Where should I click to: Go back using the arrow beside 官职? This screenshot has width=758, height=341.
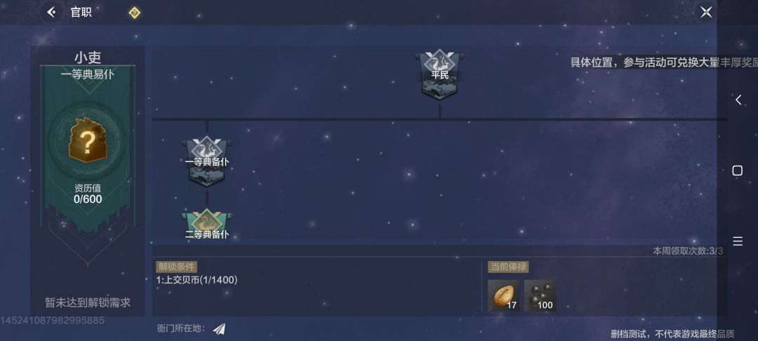coord(52,12)
